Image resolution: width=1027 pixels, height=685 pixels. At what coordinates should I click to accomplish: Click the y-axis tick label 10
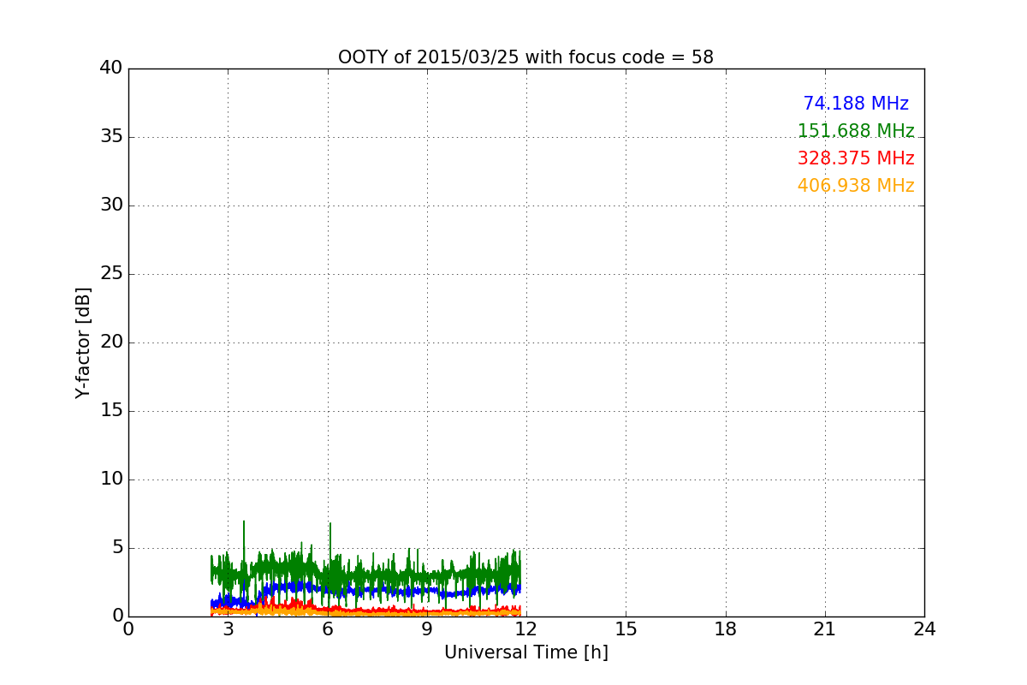point(111,479)
